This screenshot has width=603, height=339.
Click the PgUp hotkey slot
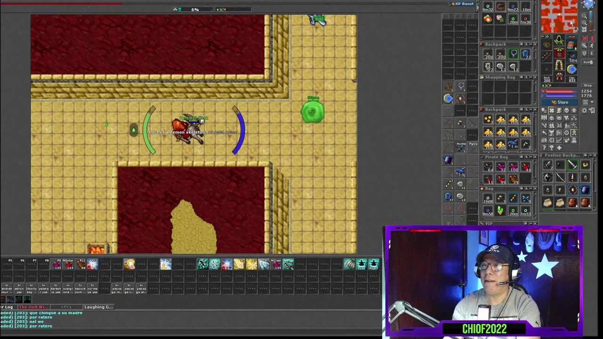point(473,147)
